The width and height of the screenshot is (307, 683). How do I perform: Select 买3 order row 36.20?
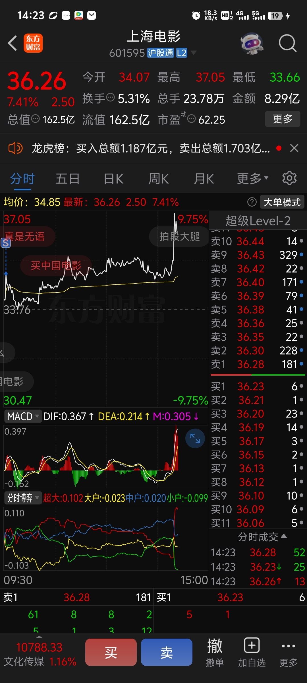(x=258, y=414)
